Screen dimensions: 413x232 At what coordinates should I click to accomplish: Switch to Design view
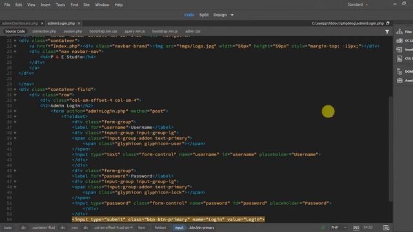[220, 15]
